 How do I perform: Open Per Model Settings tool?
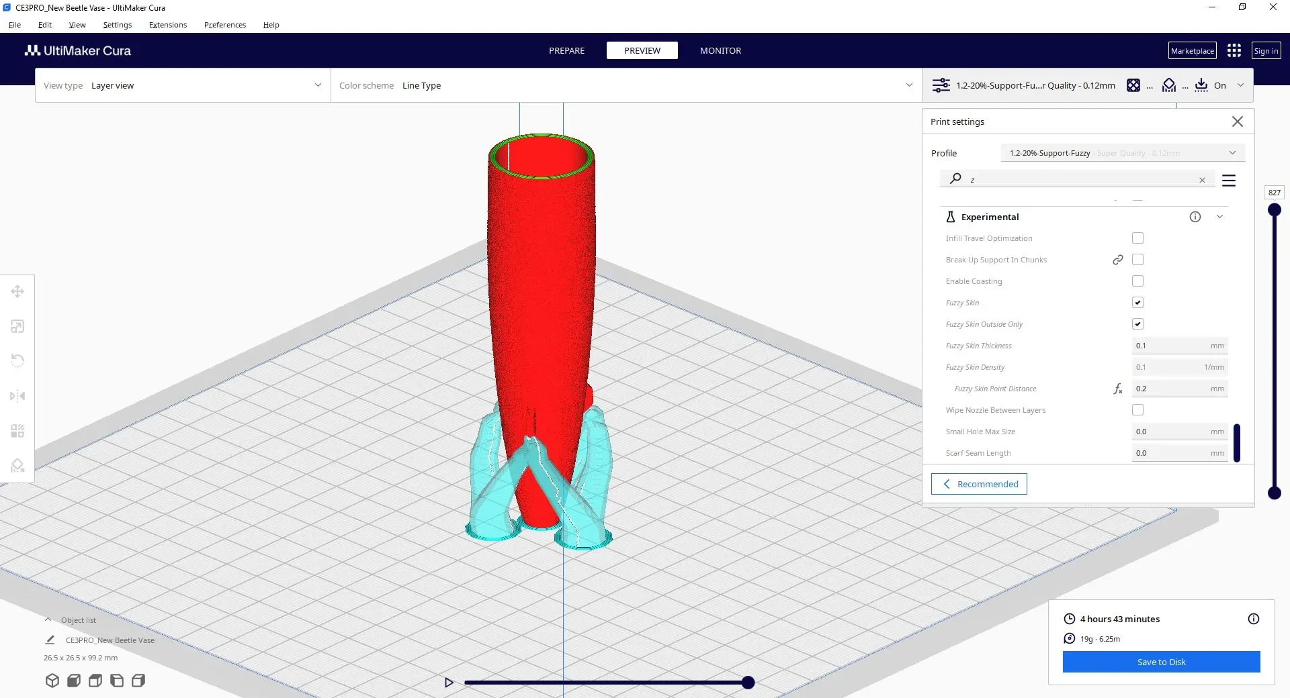(17, 431)
